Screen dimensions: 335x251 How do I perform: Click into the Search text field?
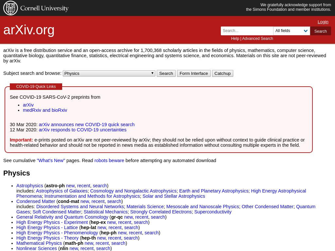247,31
